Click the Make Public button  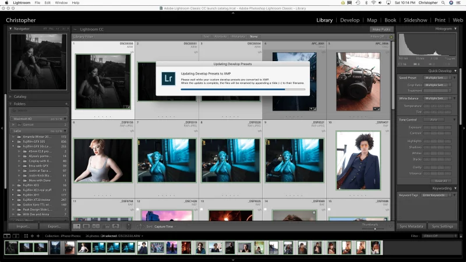click(x=381, y=29)
